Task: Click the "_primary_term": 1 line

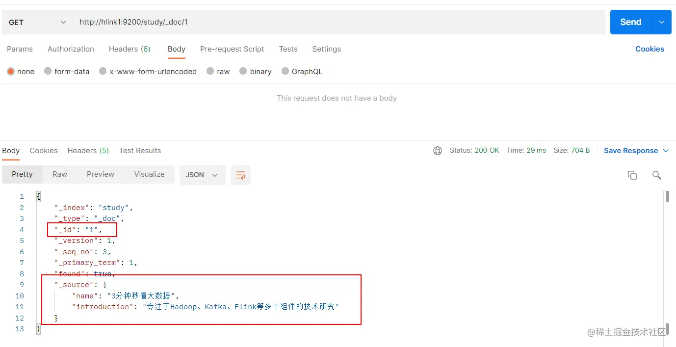Action: pyautogui.click(x=96, y=263)
